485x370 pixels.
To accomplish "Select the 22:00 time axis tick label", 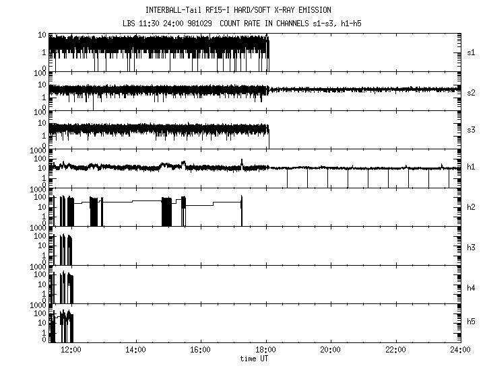I will coord(395,350).
